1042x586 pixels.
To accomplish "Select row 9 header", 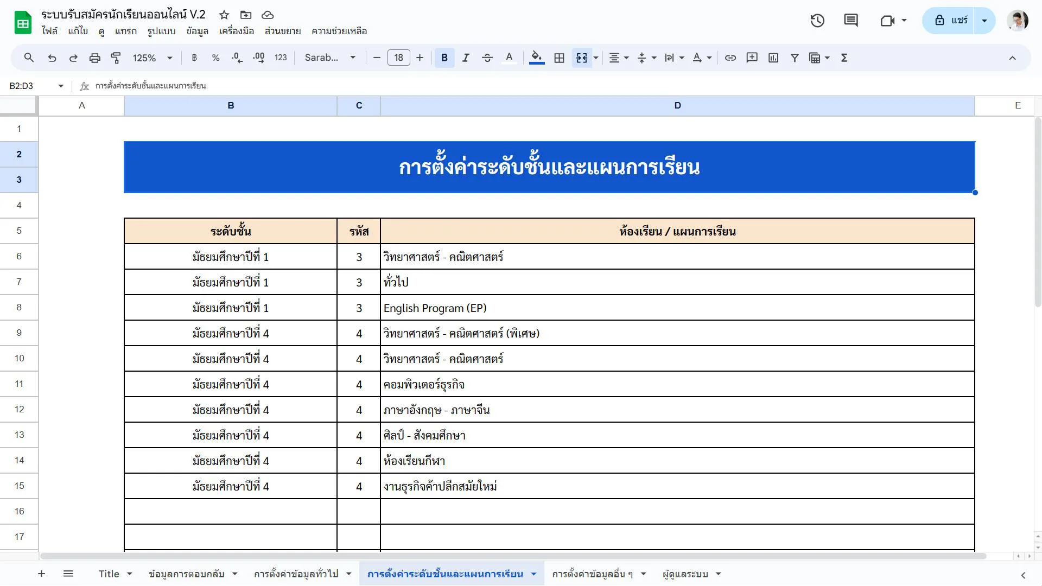I will (x=19, y=333).
